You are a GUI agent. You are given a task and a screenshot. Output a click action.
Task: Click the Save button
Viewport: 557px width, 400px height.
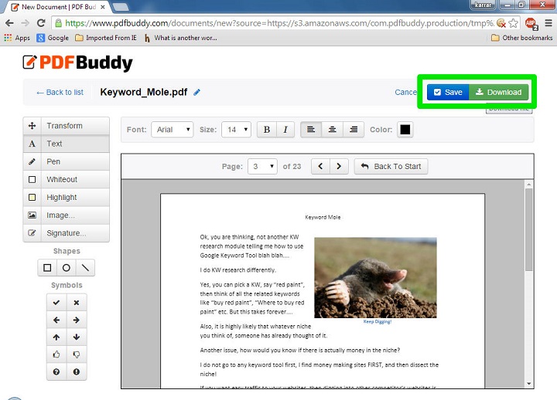tap(448, 92)
